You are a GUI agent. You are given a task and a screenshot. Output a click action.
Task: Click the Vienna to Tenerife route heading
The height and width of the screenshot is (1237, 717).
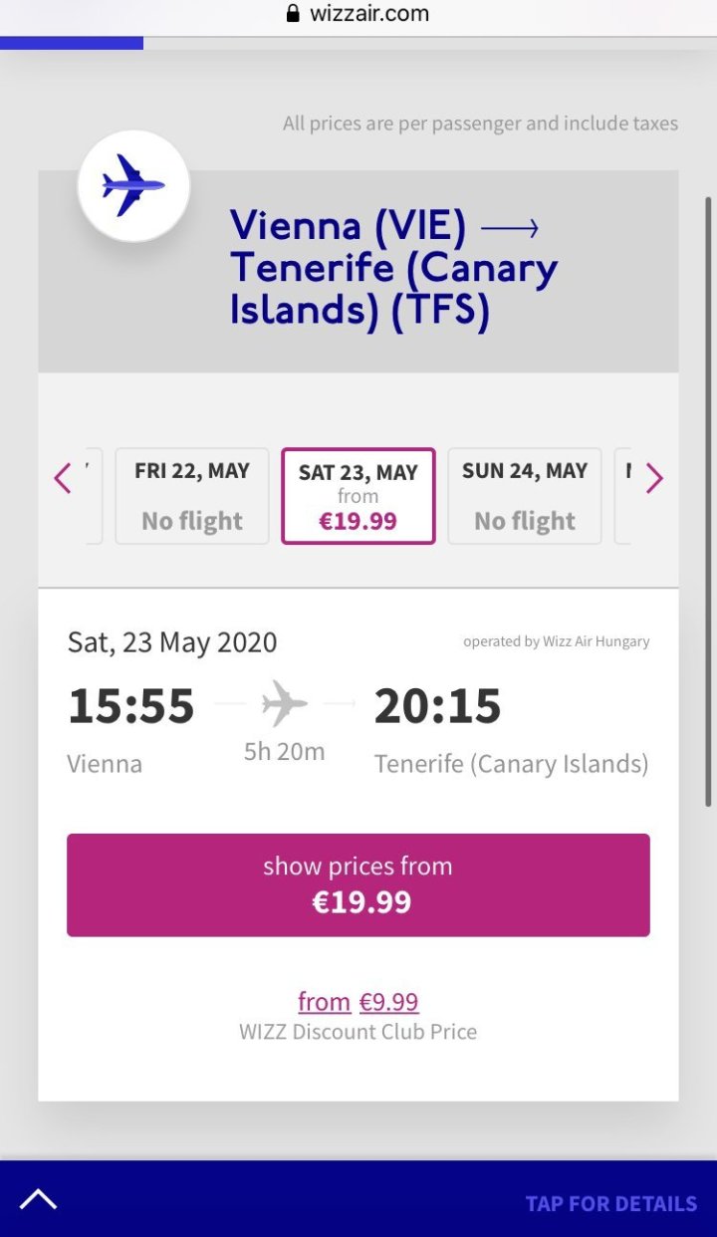click(x=393, y=269)
